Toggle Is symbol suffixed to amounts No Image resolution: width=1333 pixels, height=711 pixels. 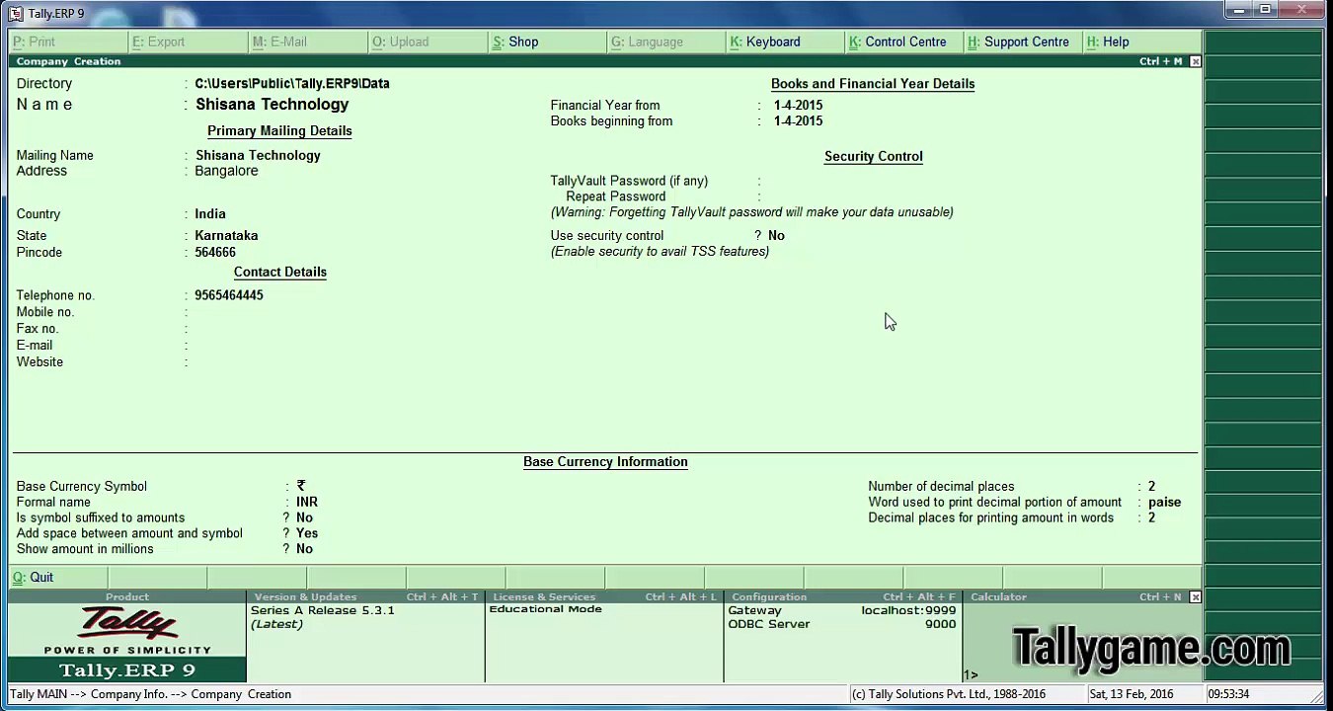pos(304,517)
